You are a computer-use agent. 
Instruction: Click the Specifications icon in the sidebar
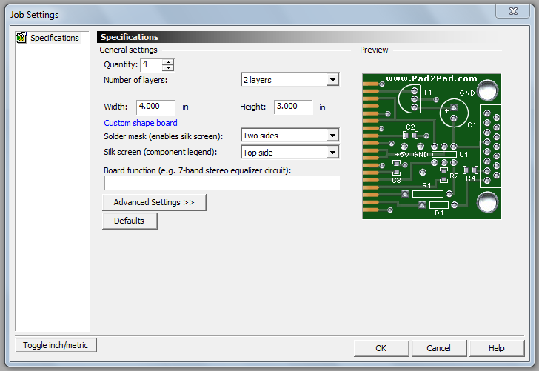[21, 38]
